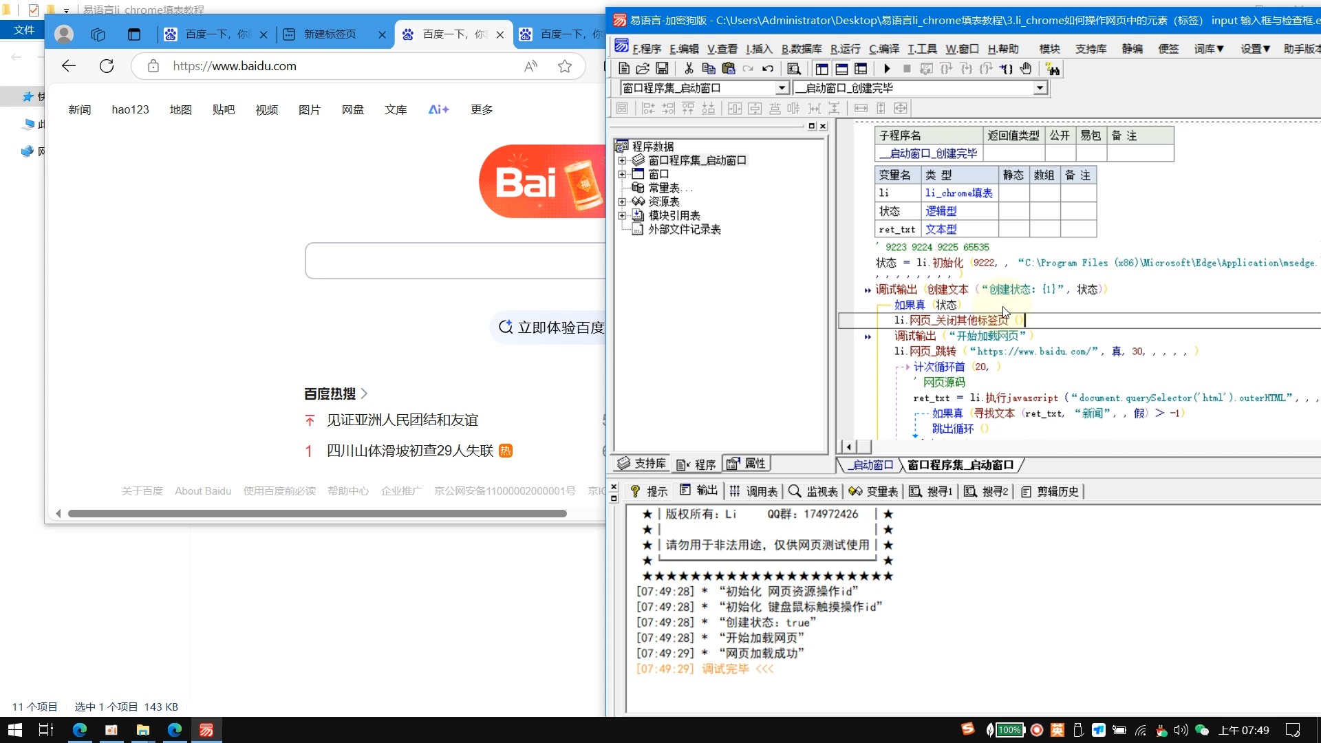Switch to the _启动窗口 editor tab

871,465
